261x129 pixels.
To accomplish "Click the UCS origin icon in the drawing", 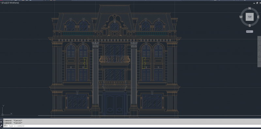I will click(x=3, y=114).
